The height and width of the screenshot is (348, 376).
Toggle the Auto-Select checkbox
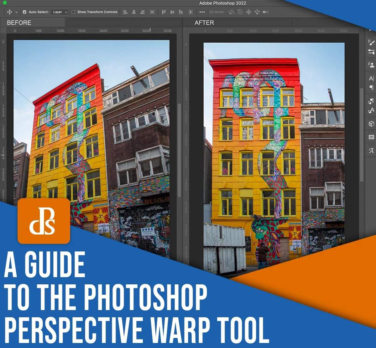(x=24, y=12)
